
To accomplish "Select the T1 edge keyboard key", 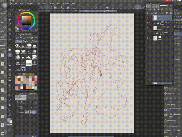I will (x=3, y=55).
